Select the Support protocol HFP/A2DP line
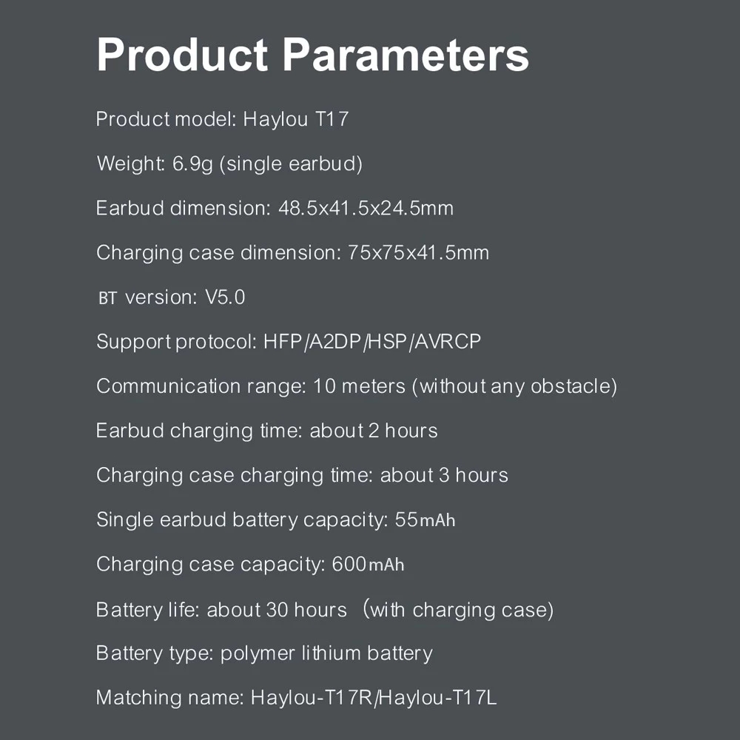 (289, 342)
